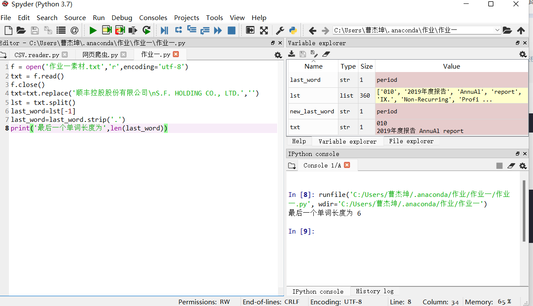Open Variable explorer options gear
This screenshot has height=306, width=533.
[523, 54]
